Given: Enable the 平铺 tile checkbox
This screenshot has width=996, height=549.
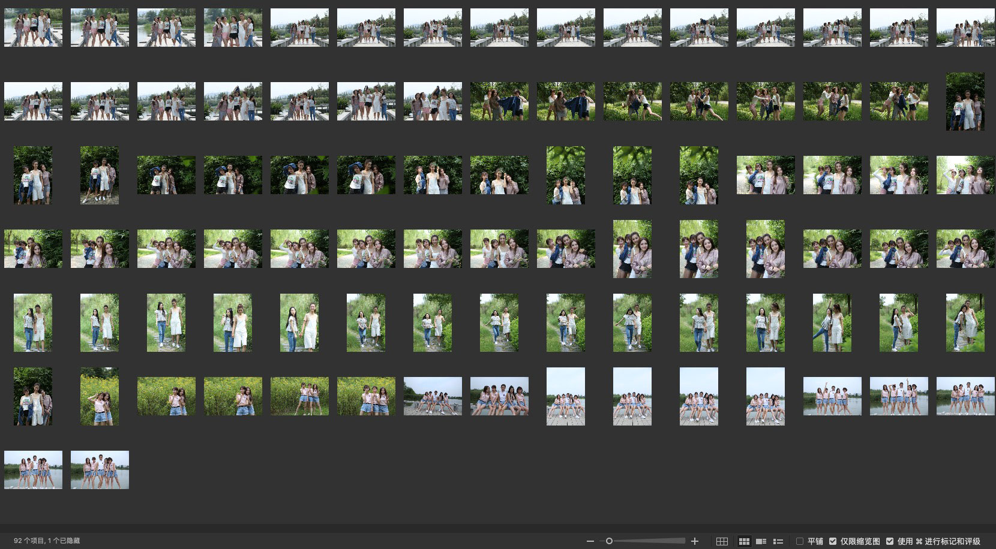Looking at the screenshot, I should tap(800, 541).
